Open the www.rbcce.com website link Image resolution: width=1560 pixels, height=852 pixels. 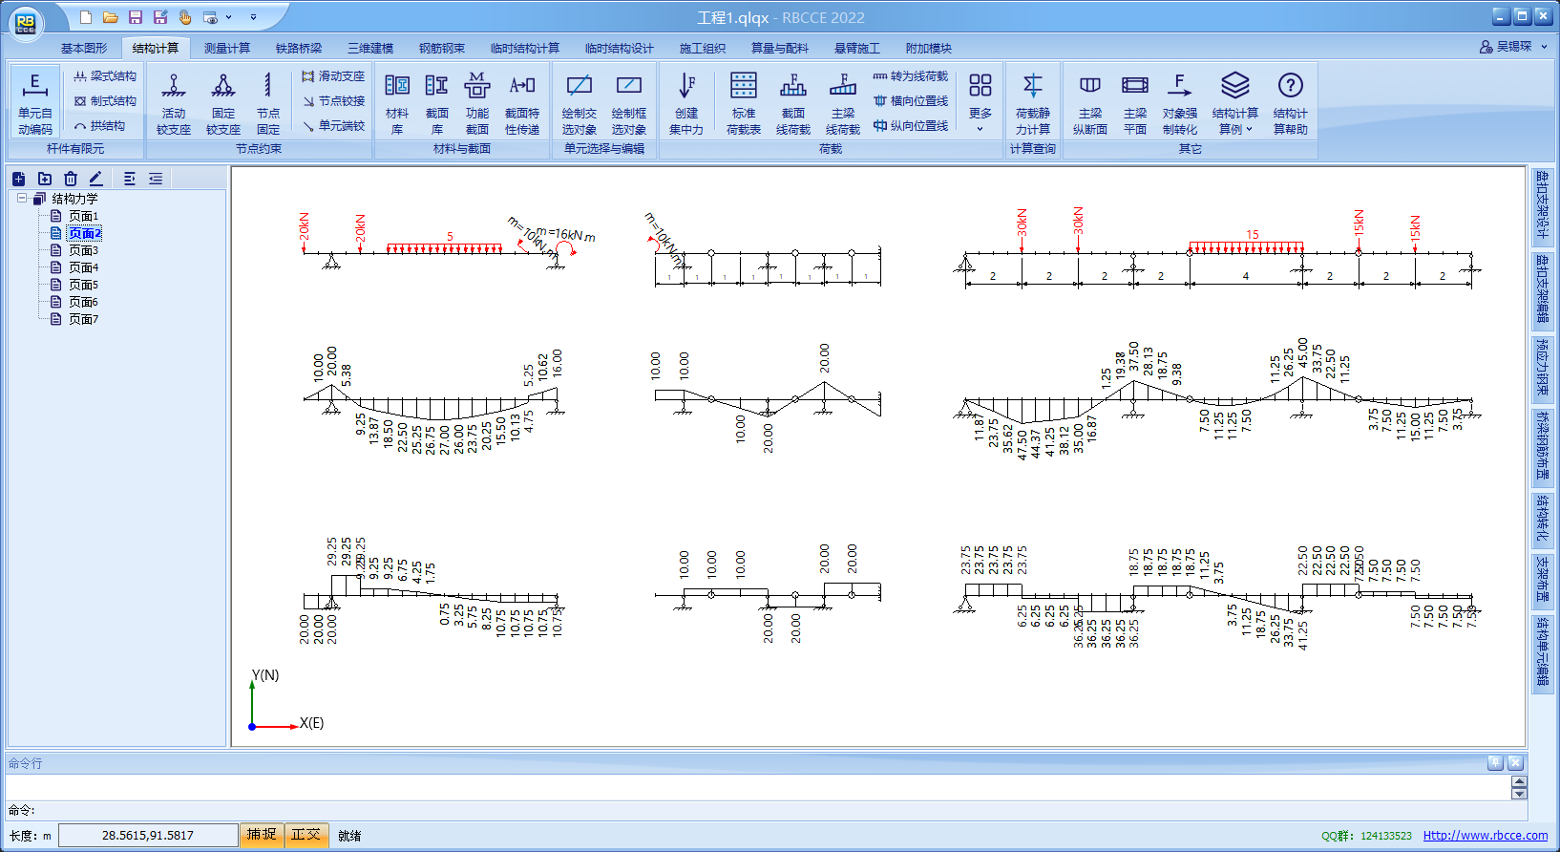click(x=1485, y=836)
